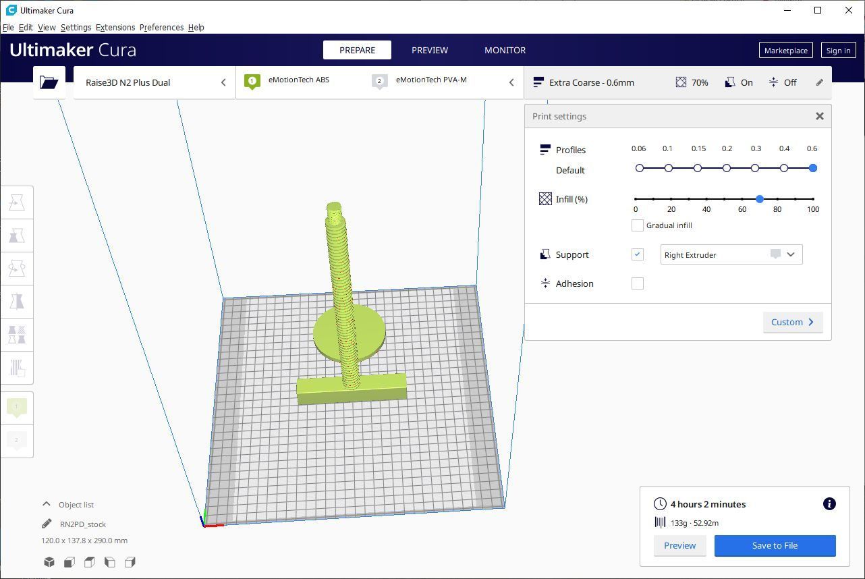Click the PREPARE stage tab
Screen dimensions: 865x579
pyautogui.click(x=357, y=50)
